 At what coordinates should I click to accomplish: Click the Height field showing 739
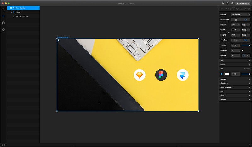click(x=235, y=35)
